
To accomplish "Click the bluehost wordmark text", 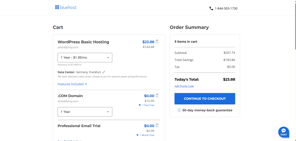I will click(x=68, y=7).
